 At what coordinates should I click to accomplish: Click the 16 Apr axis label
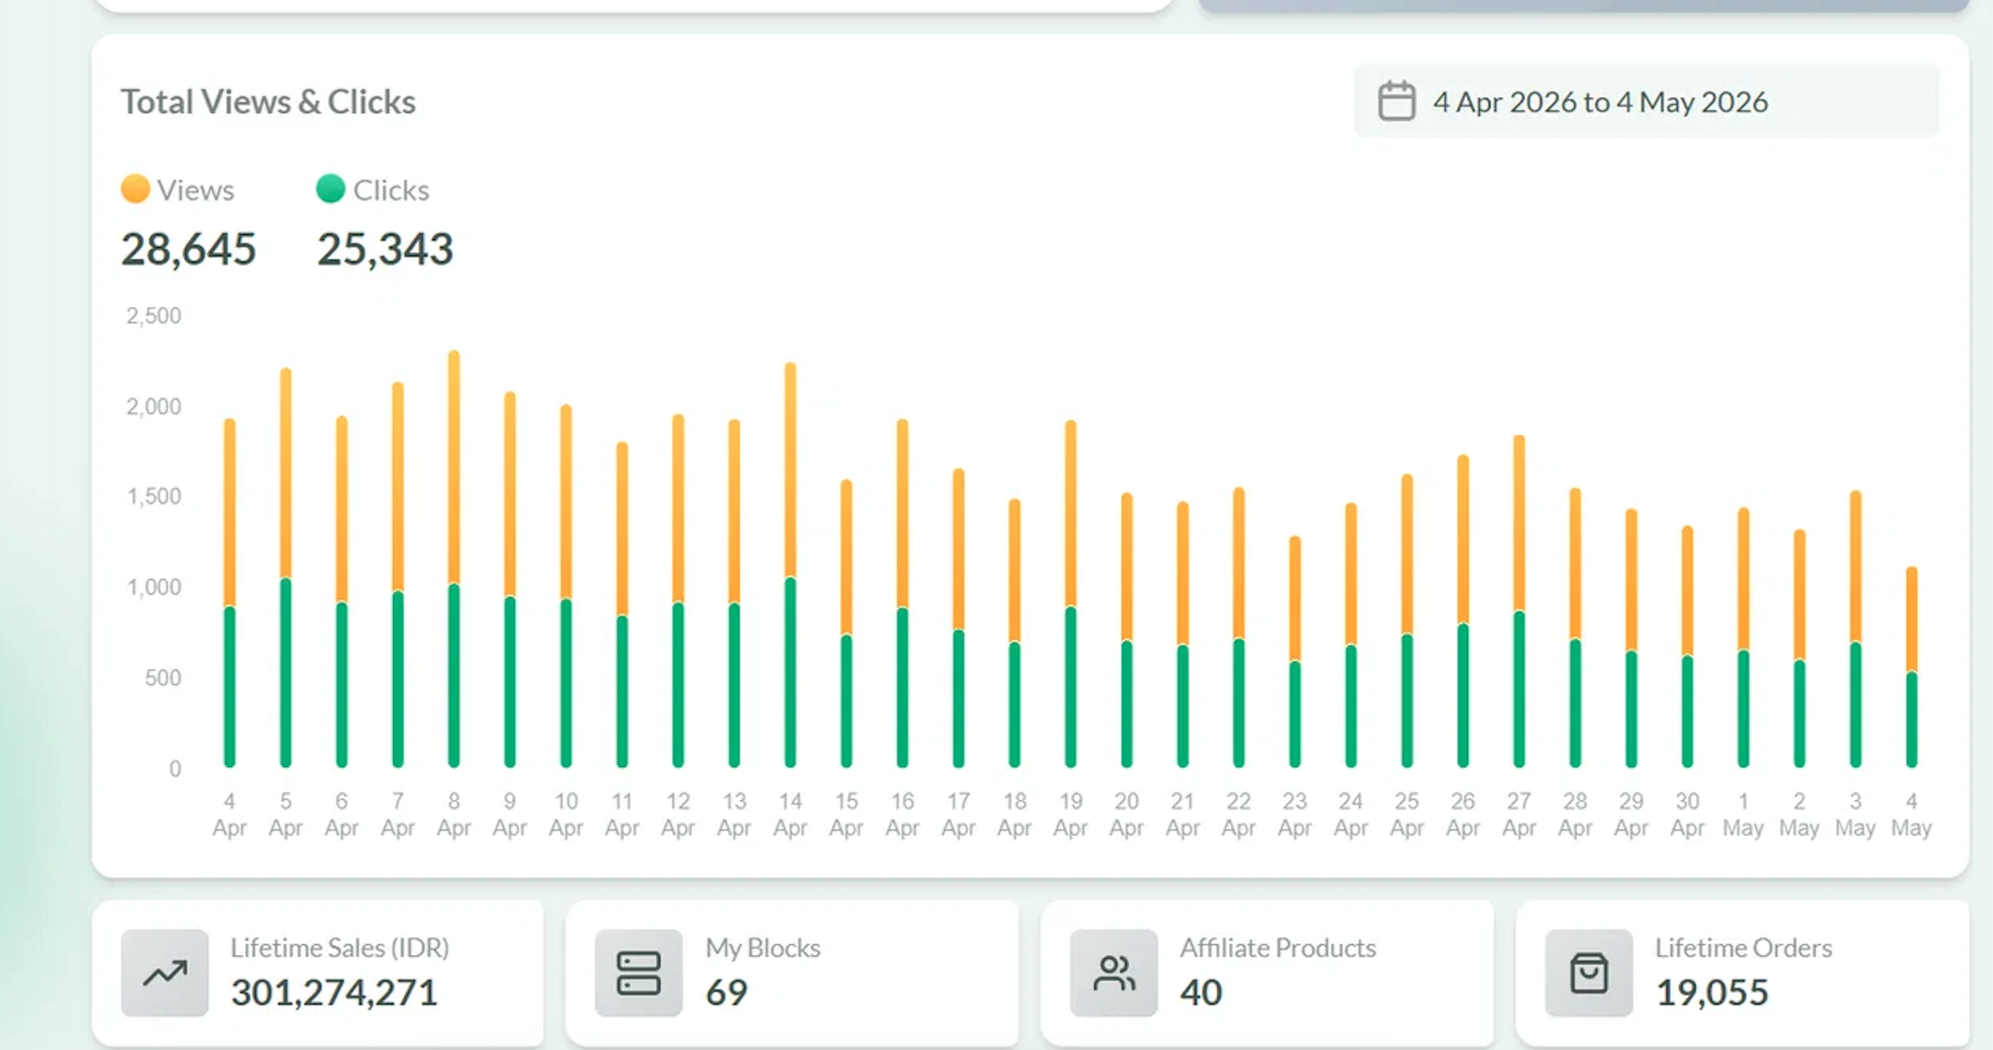point(902,815)
